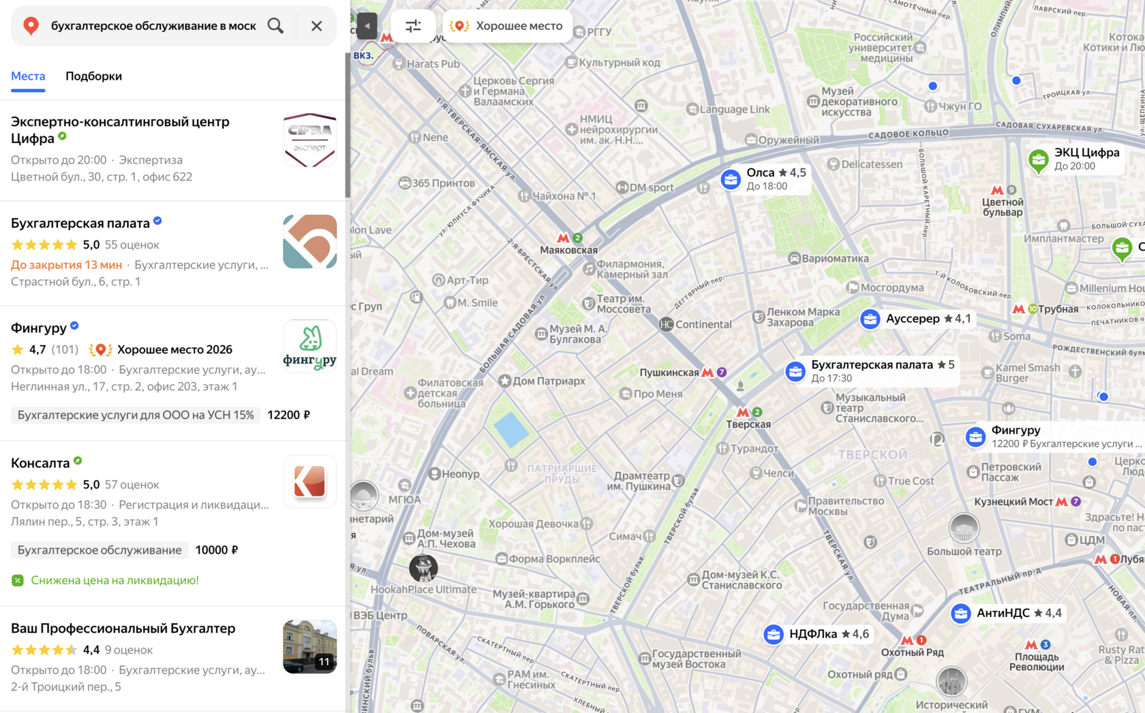The height and width of the screenshot is (713, 1145).
Task: Open the Снижена цена на ликвидацию promo
Action: 114,580
